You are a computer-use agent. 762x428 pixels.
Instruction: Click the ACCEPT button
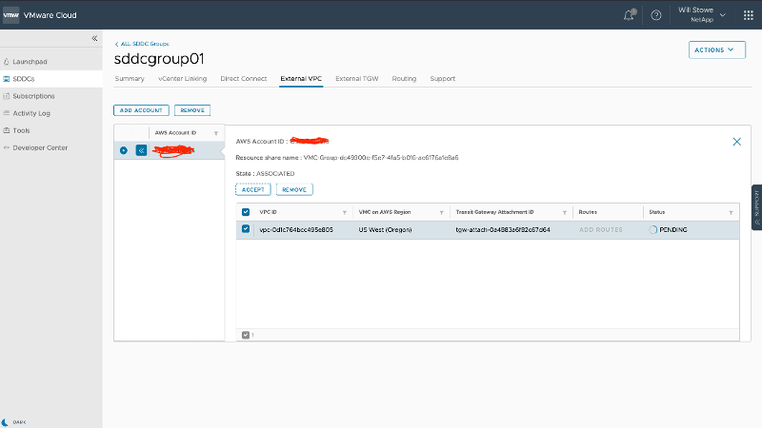252,190
